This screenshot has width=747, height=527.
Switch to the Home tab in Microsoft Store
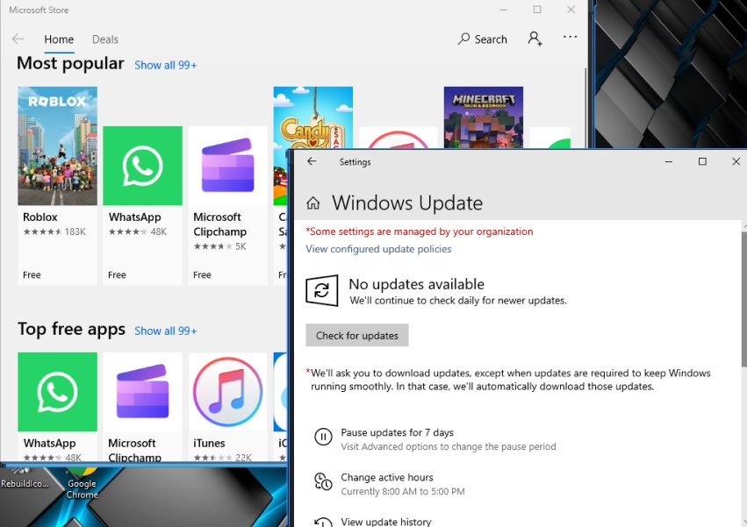click(x=59, y=39)
